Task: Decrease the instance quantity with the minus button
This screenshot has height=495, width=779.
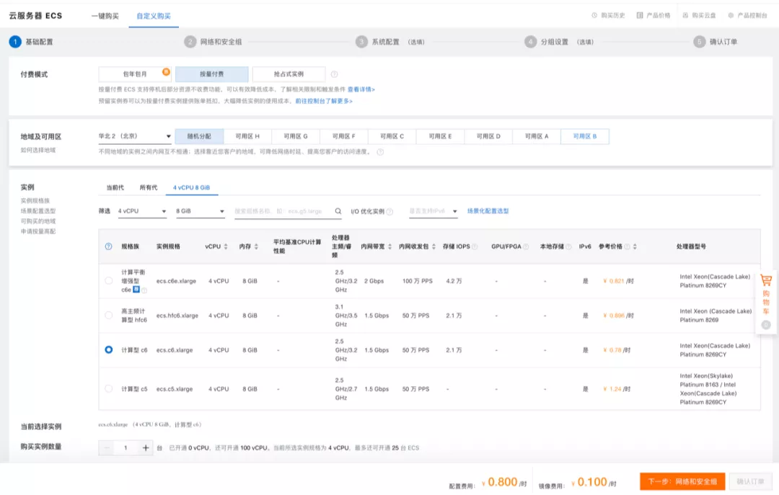Action: point(106,448)
